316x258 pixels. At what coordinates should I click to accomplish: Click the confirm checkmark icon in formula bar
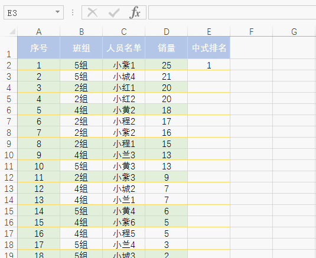click(114, 12)
